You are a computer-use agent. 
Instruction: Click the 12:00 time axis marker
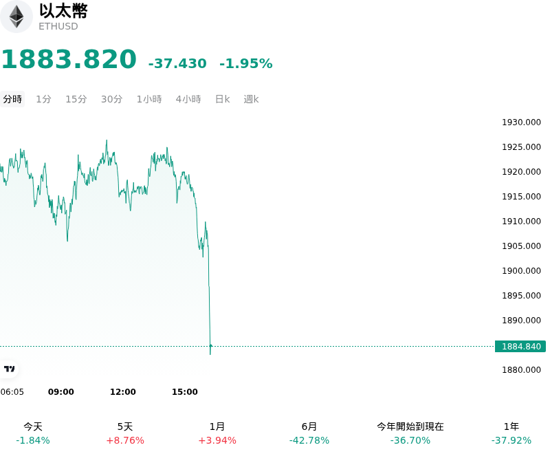pos(123,392)
